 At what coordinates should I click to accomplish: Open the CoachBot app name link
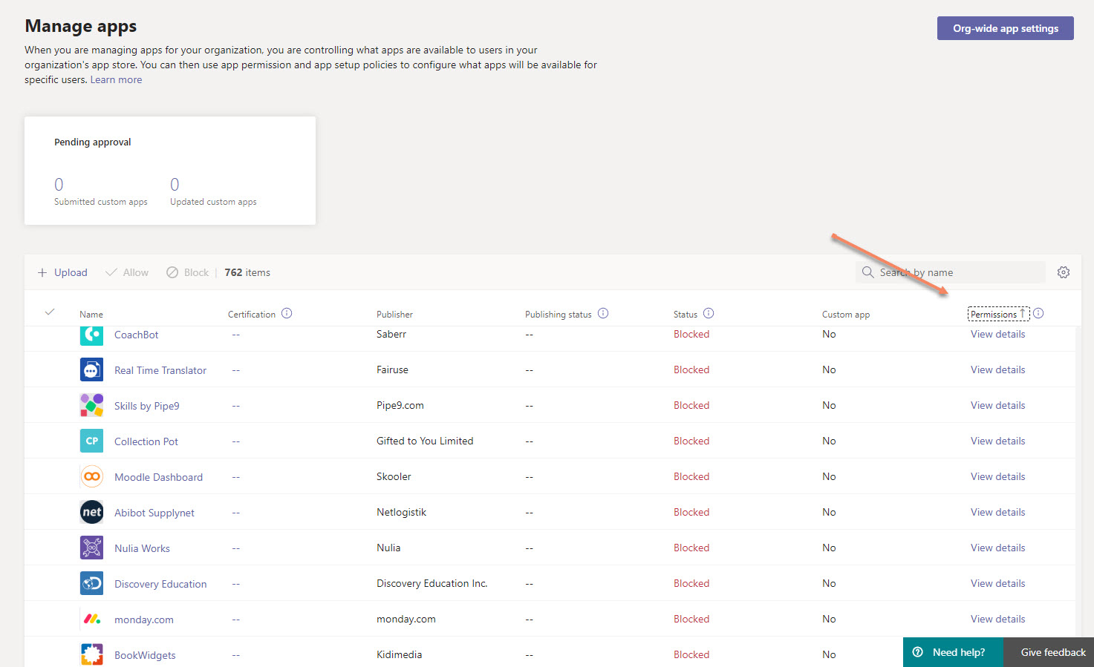(137, 335)
